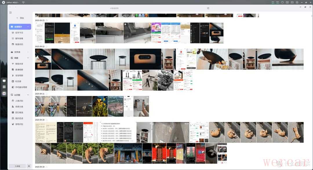Click the 添加 add button
313x170 pixels.
[x=20, y=18]
